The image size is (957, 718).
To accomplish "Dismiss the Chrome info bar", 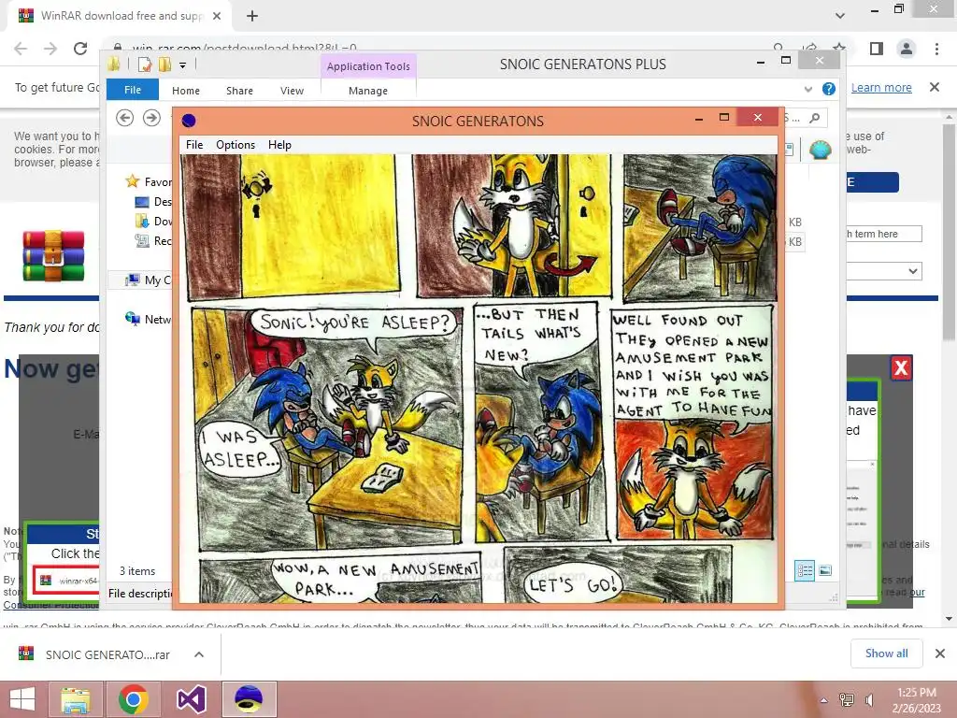I will [934, 87].
